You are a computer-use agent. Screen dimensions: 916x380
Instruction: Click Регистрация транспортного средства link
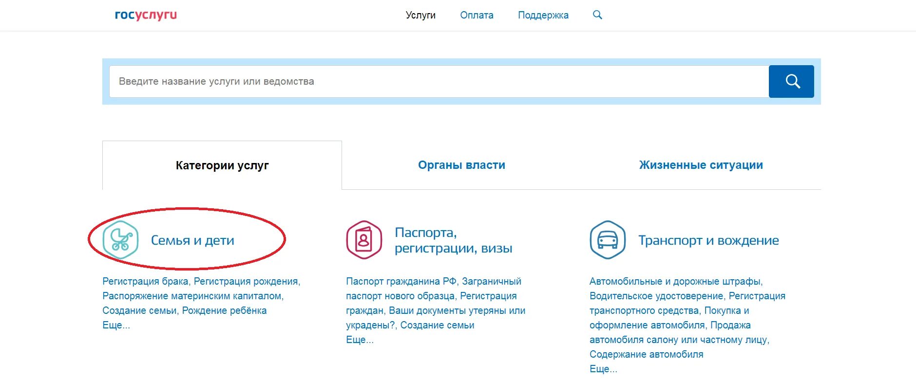(x=687, y=303)
